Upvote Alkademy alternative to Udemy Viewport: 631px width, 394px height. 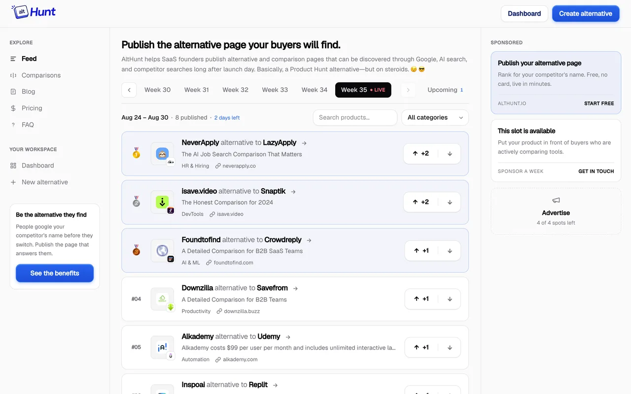pos(421,348)
